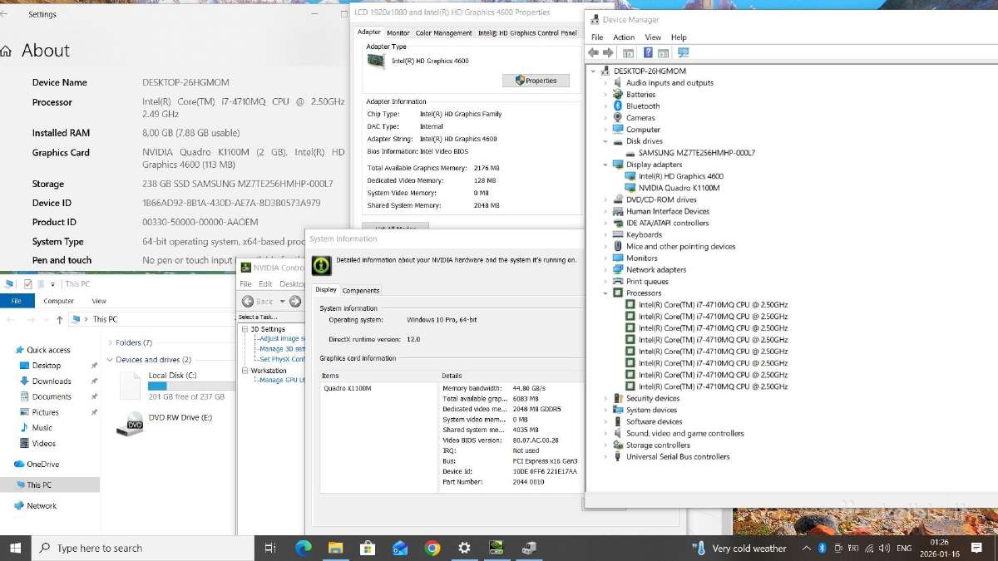
Task: Click the Home icon in Settings window
Action: click(x=7, y=52)
